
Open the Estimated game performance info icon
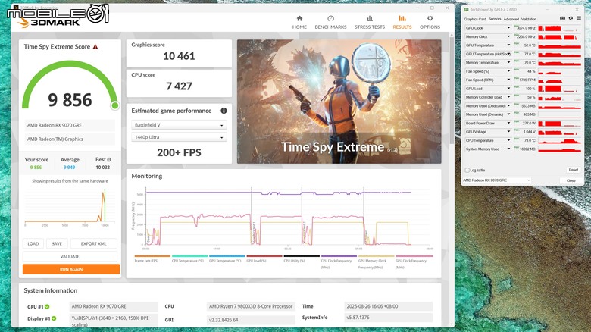point(224,111)
